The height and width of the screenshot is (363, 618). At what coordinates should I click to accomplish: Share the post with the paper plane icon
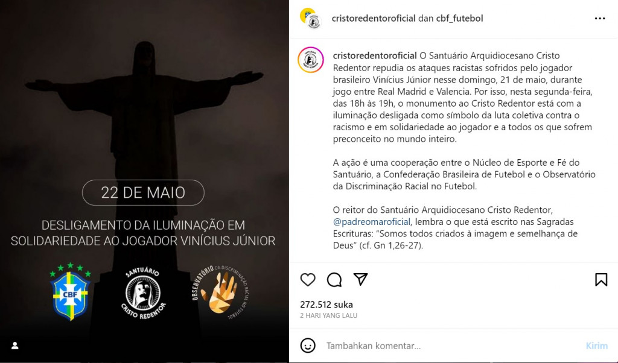(361, 279)
